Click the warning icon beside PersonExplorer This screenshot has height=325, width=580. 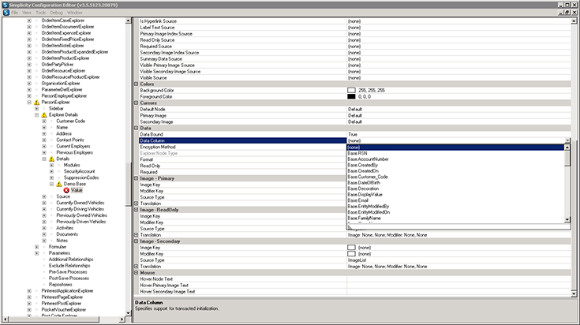[x=36, y=103]
